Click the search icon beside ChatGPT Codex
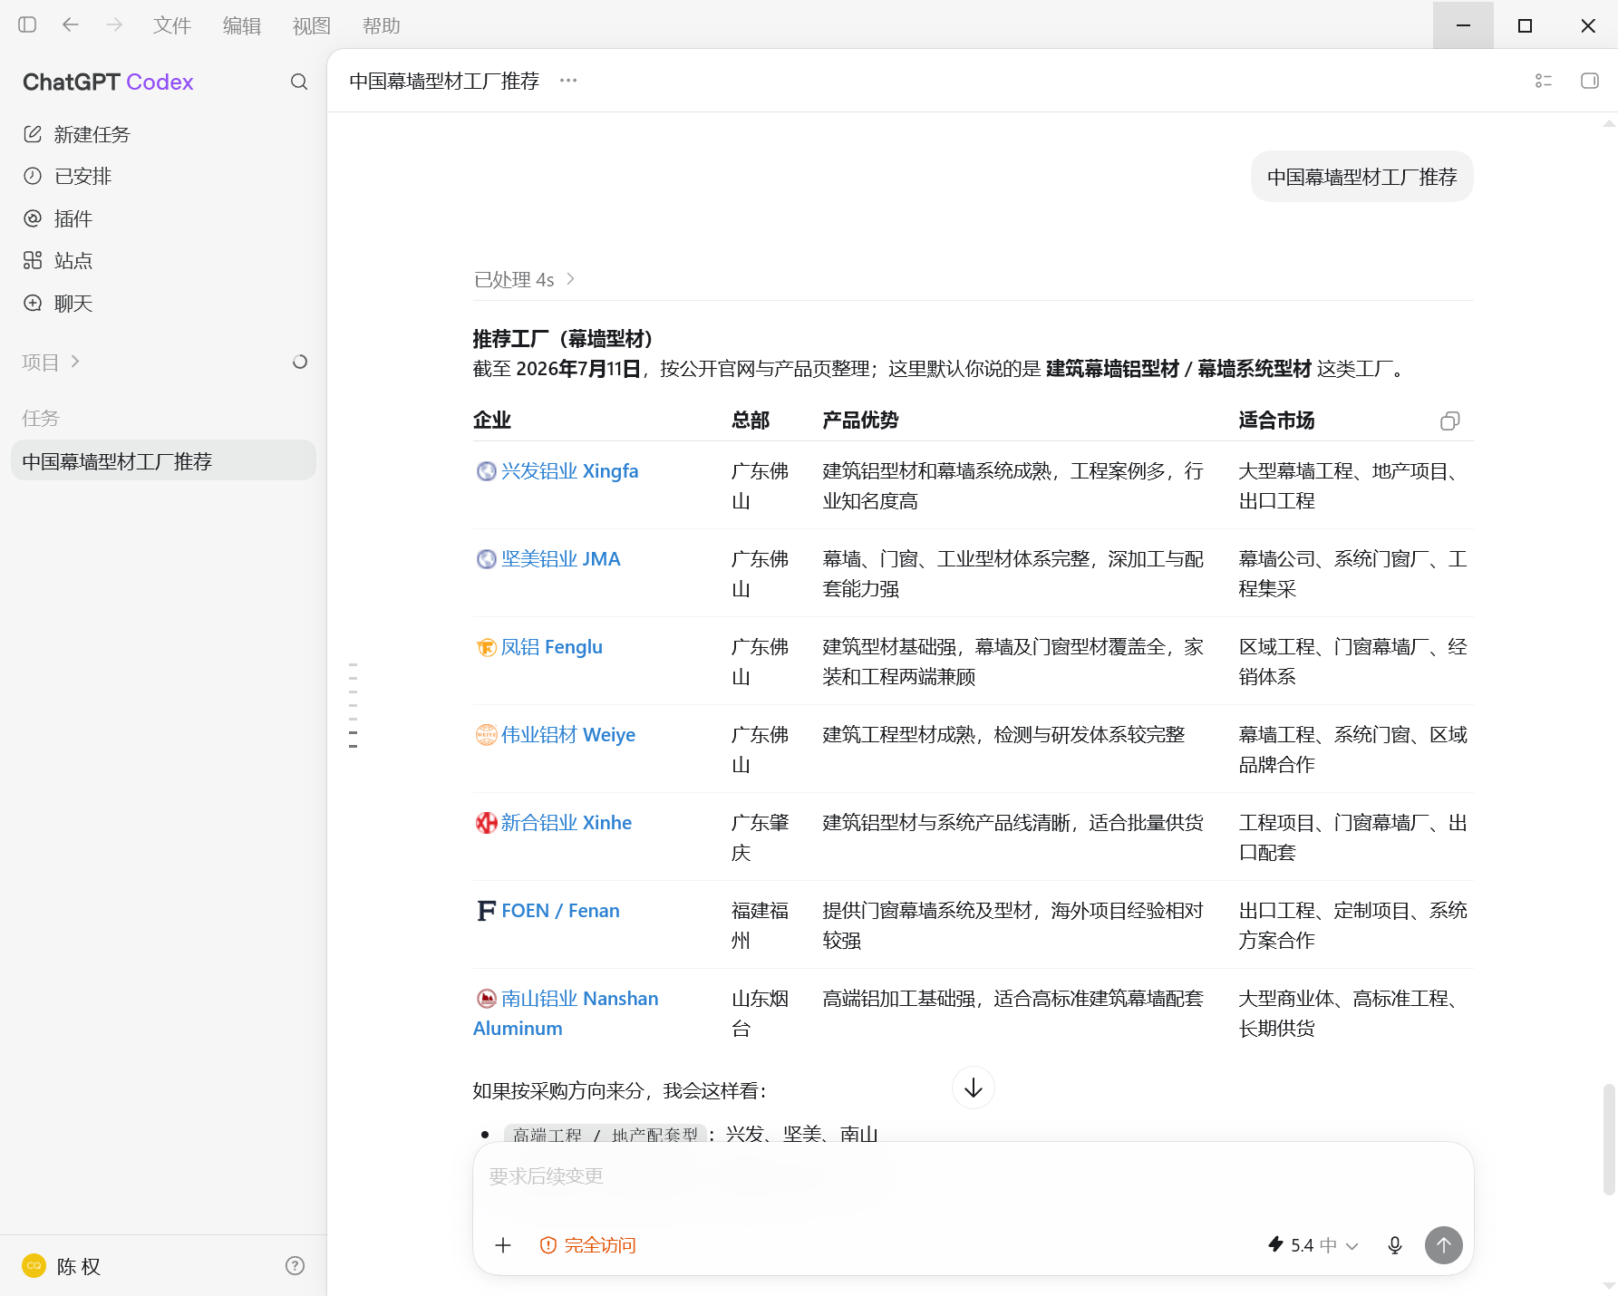The height and width of the screenshot is (1296, 1618). [x=299, y=82]
